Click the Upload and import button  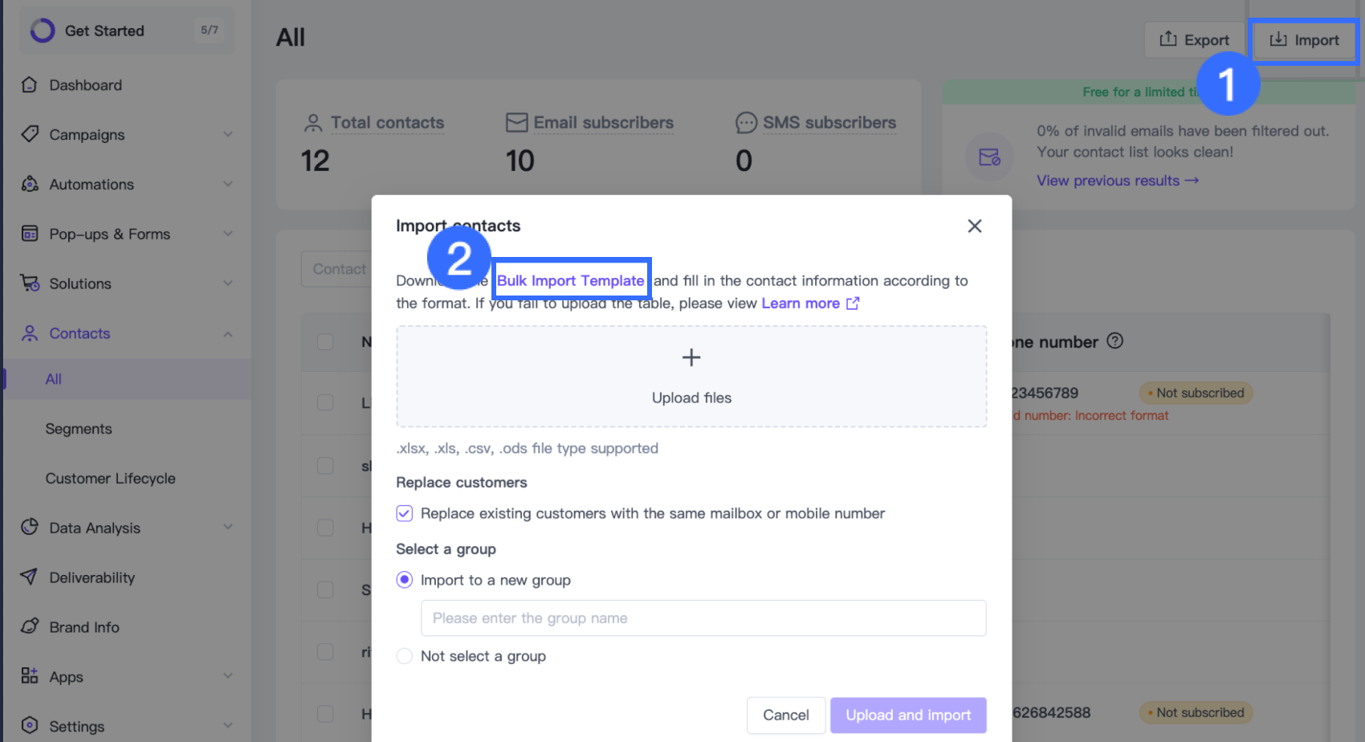pyautogui.click(x=908, y=715)
